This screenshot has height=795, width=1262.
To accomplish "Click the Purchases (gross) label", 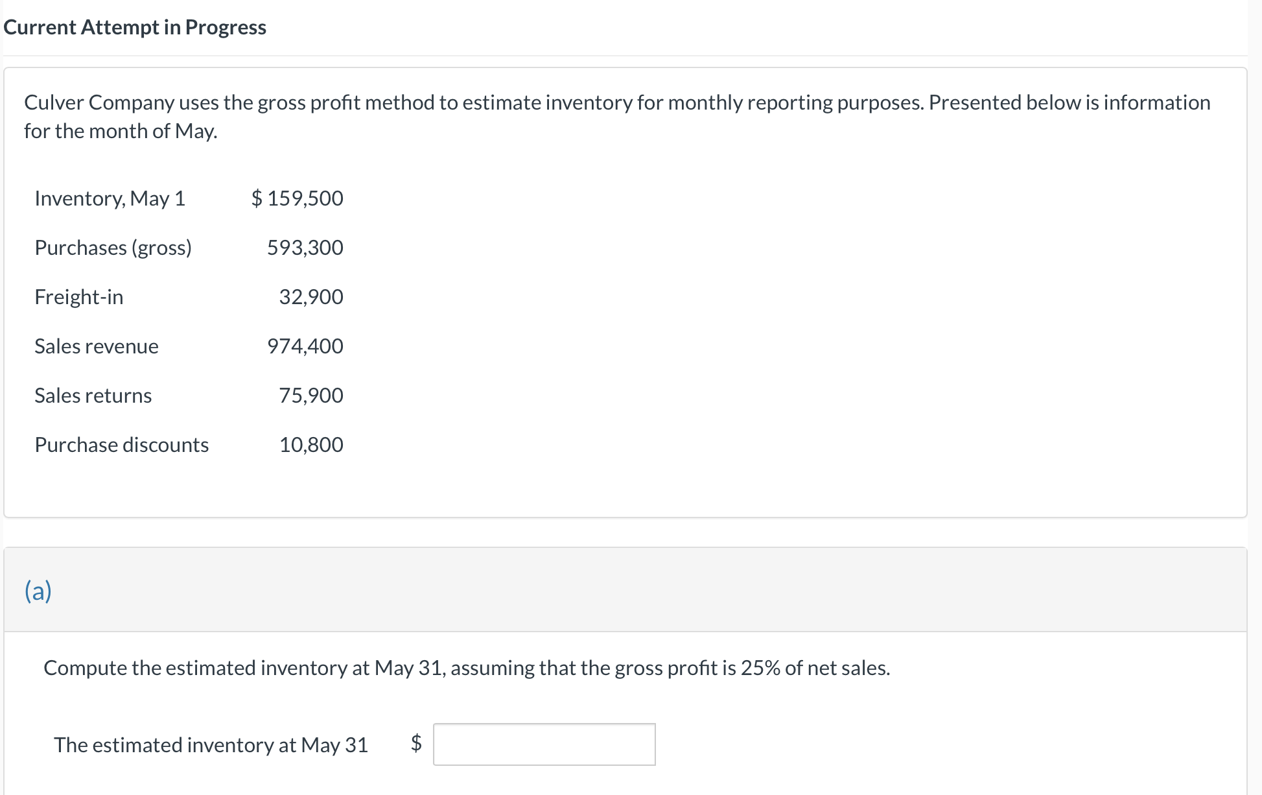I will coord(113,248).
